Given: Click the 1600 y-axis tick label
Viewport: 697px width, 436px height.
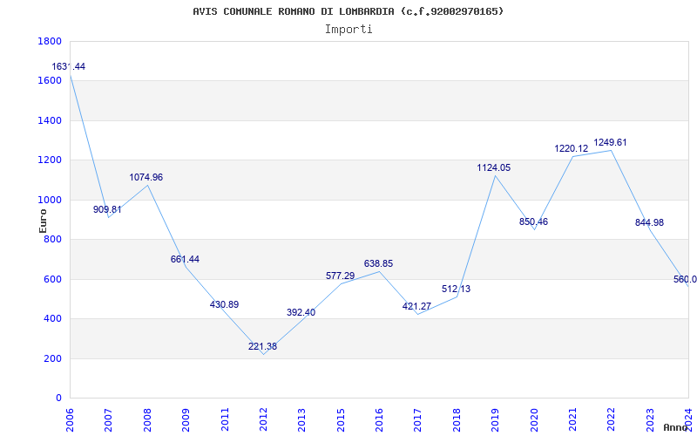Looking at the screenshot, I should [x=50, y=81].
